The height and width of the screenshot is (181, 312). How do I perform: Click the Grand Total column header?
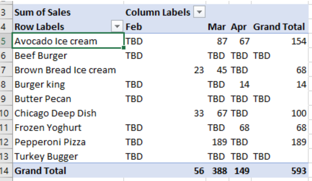(x=280, y=26)
